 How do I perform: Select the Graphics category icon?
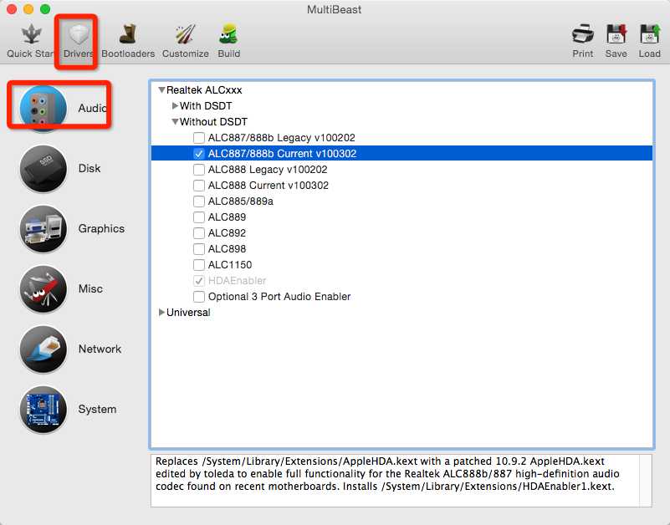[x=43, y=228]
